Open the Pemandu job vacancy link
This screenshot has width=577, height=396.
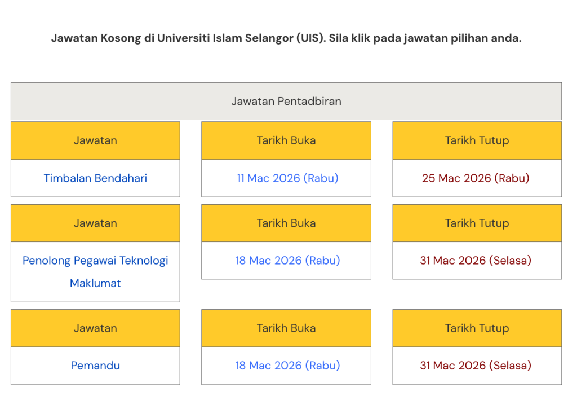click(x=95, y=366)
